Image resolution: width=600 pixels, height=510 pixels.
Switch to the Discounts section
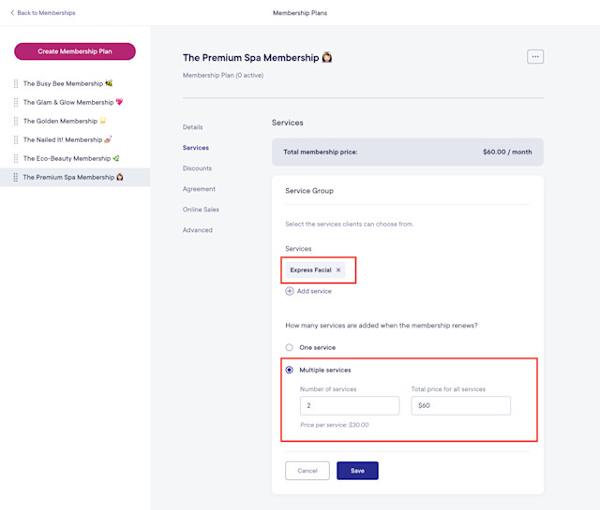tap(197, 168)
